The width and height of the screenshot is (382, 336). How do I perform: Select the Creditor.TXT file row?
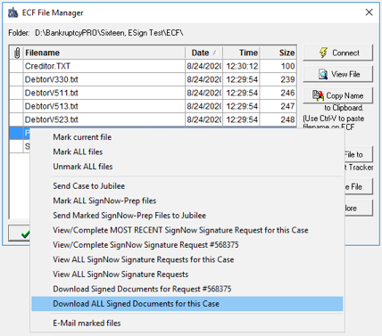click(x=153, y=66)
